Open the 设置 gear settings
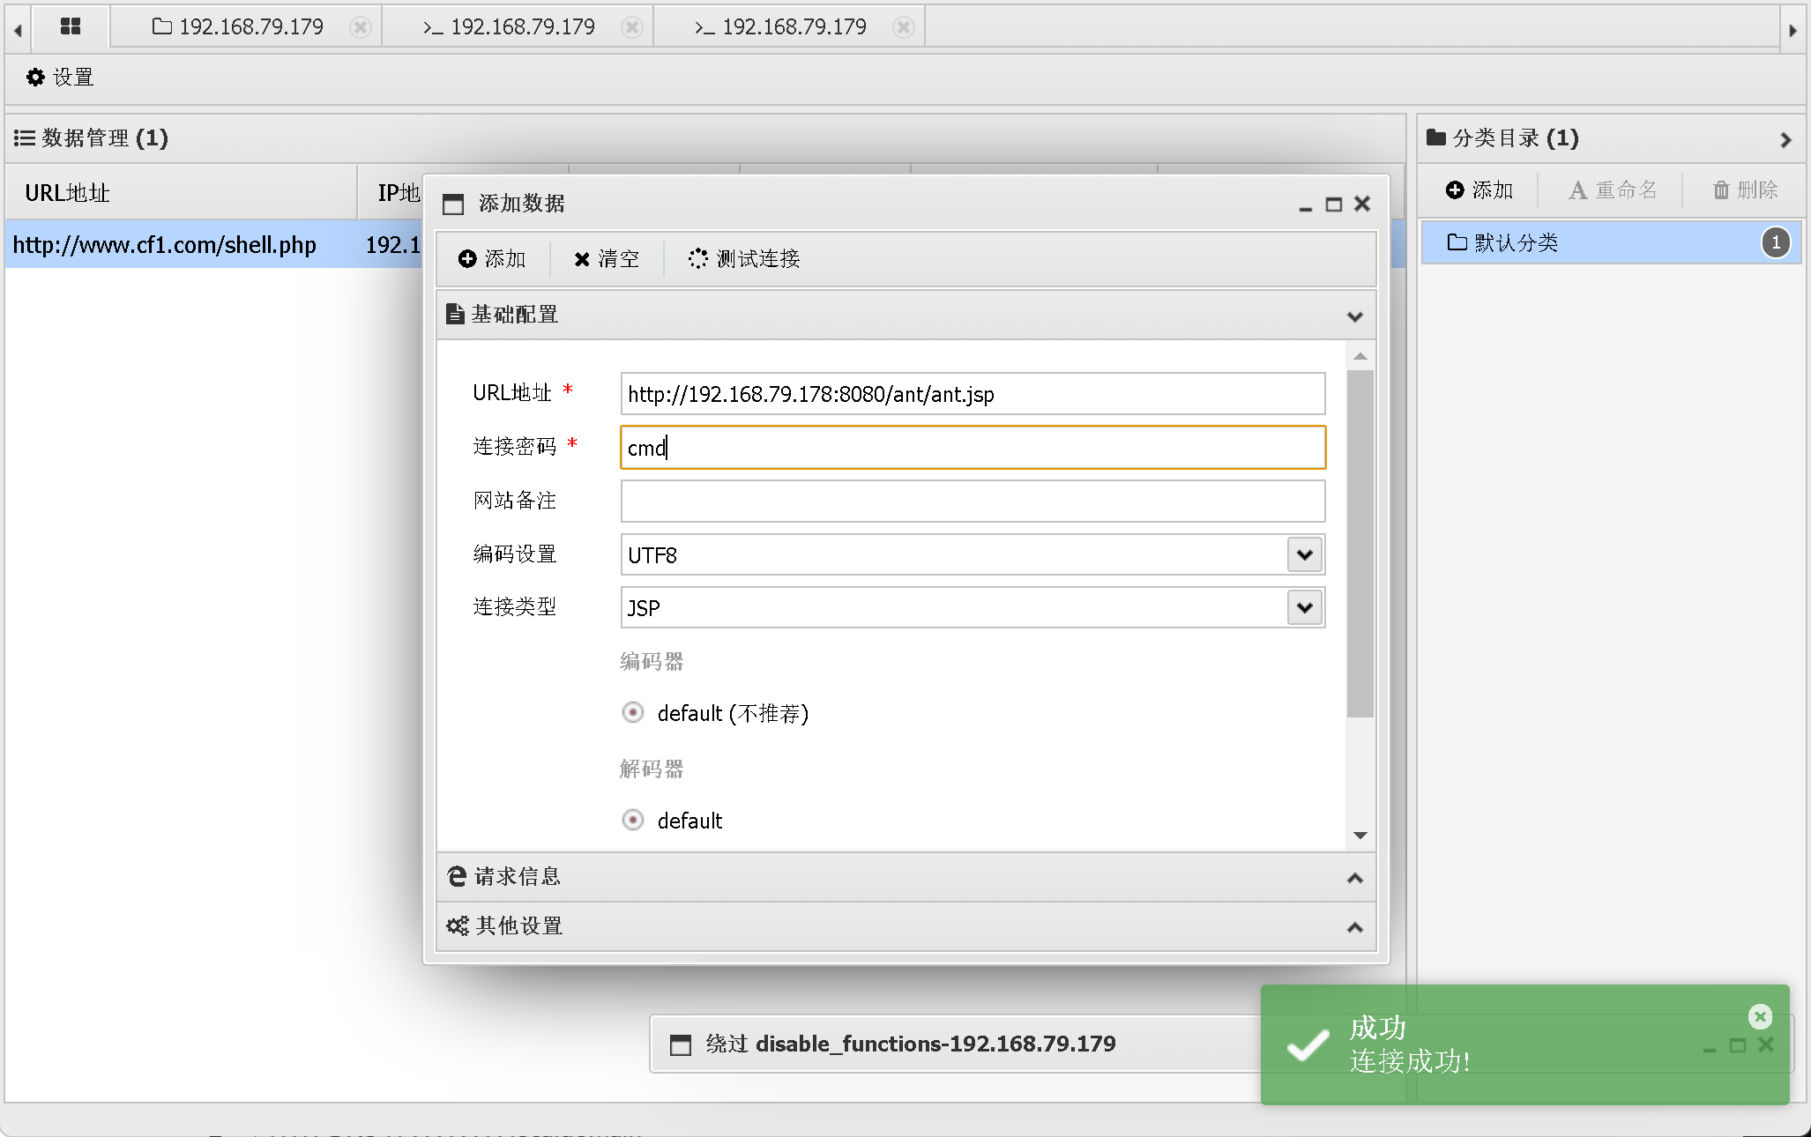1811x1137 pixels. [60, 78]
